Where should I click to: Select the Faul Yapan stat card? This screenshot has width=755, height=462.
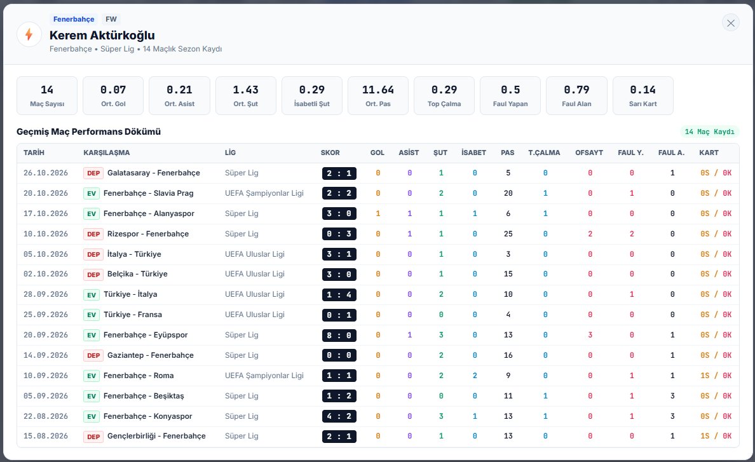(x=510, y=96)
